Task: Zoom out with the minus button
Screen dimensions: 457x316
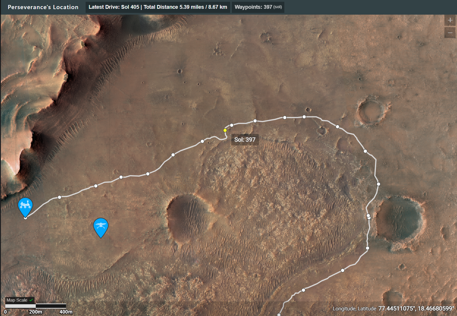Action: (450, 32)
